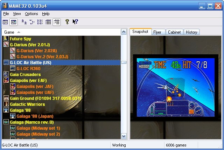Click the G-Darius (Ver 2.02A) icon
Image resolution: width=224 pixels, height=150 pixels.
pyautogui.click(x=13, y=50)
